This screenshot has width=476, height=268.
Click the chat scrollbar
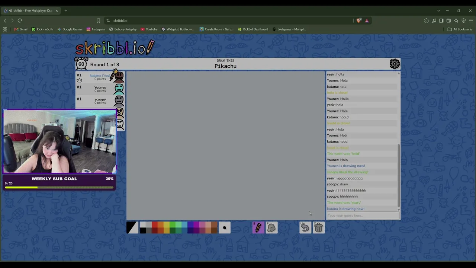click(x=399, y=175)
